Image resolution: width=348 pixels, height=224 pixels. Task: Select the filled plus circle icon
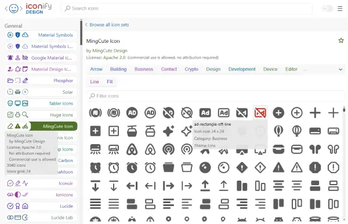coord(278,113)
